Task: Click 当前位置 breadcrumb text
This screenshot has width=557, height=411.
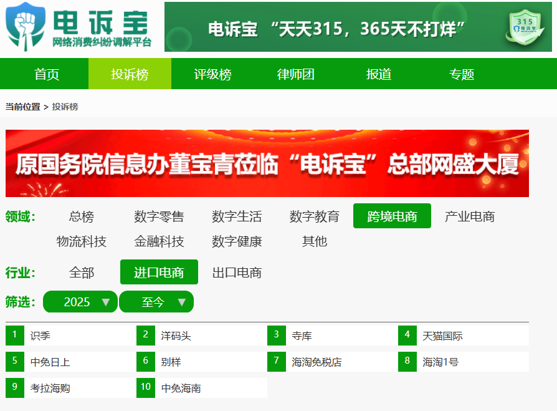Action: [x=22, y=107]
